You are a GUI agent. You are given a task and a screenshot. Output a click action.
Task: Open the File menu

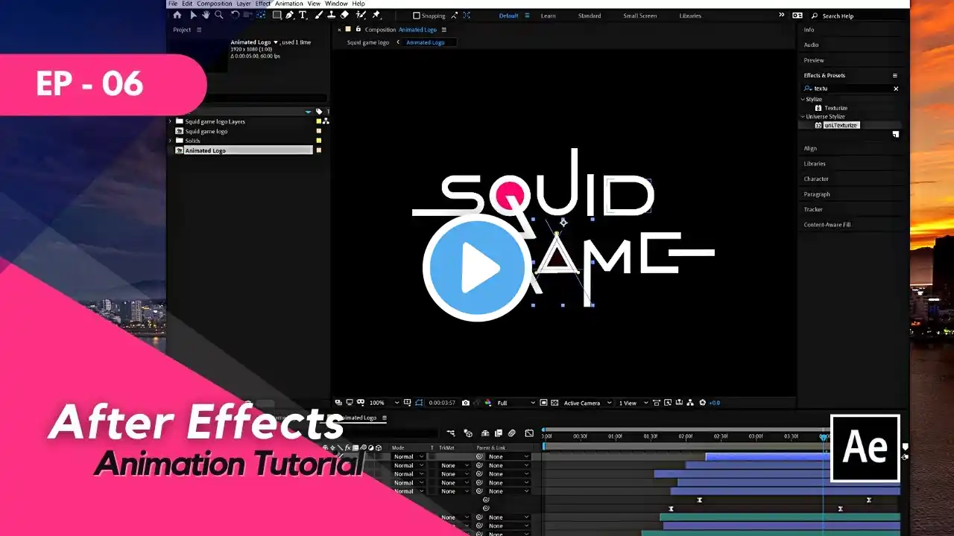tap(173, 4)
